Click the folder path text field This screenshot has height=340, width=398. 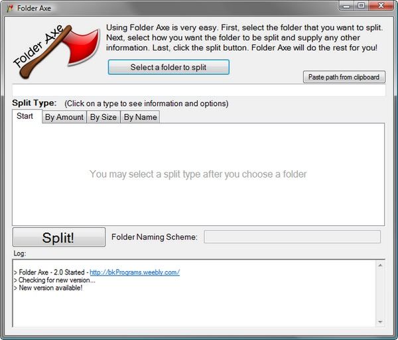tap(199, 90)
